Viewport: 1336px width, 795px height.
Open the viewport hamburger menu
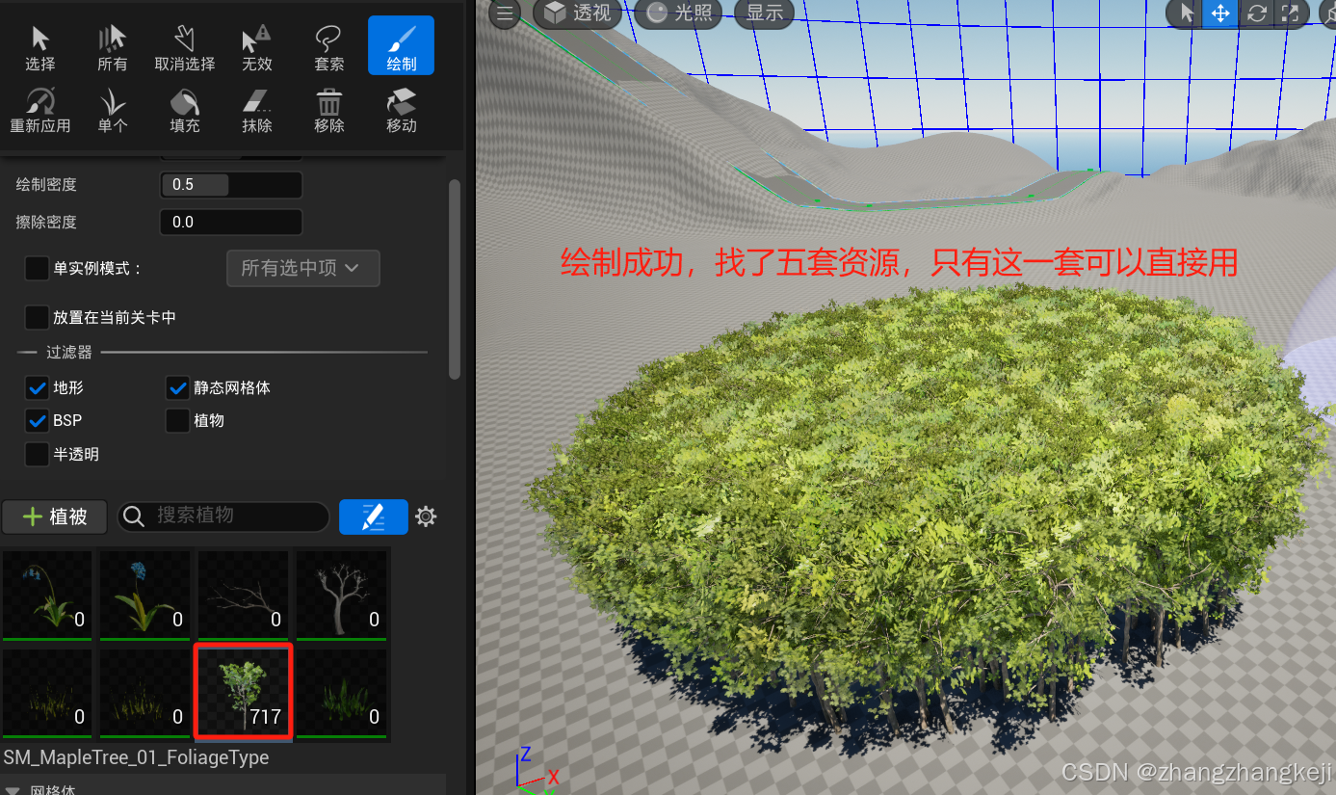pos(504,13)
